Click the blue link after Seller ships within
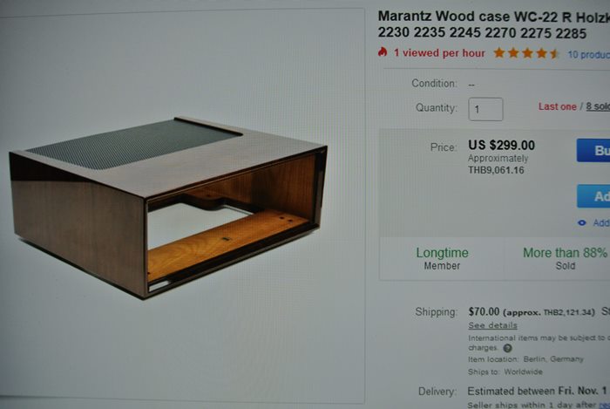The image size is (610, 409). (x=604, y=405)
